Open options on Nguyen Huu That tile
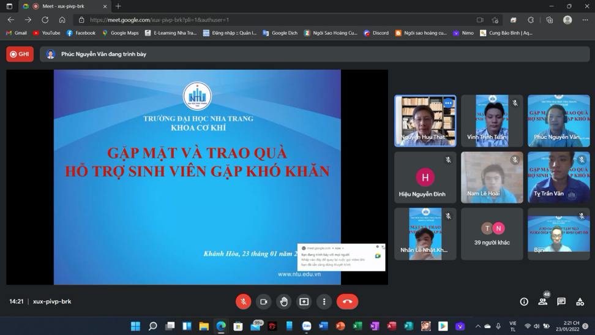The image size is (595, 335). pyautogui.click(x=448, y=104)
